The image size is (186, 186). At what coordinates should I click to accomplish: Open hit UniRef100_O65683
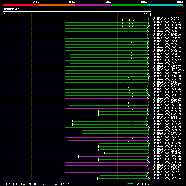pyautogui.click(x=167, y=80)
